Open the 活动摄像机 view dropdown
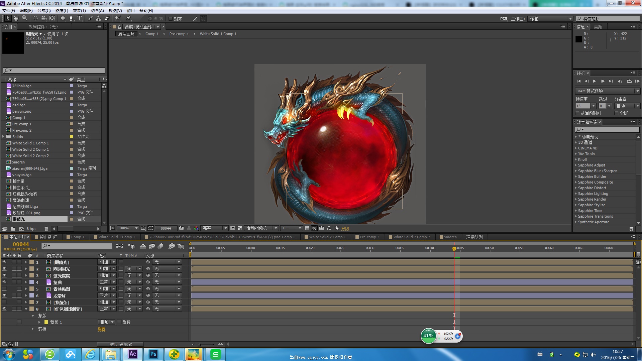This screenshot has height=361, width=642. click(x=261, y=228)
